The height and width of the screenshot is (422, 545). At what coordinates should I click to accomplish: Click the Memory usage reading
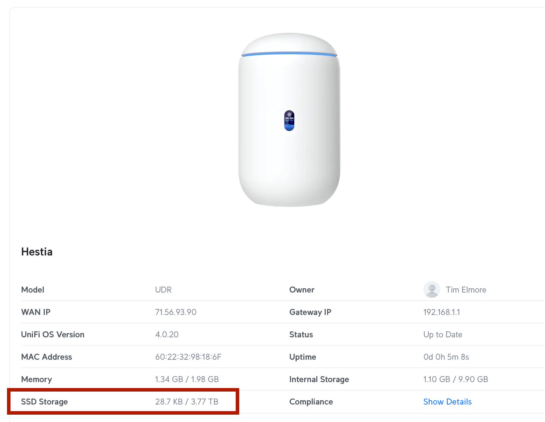tap(187, 379)
